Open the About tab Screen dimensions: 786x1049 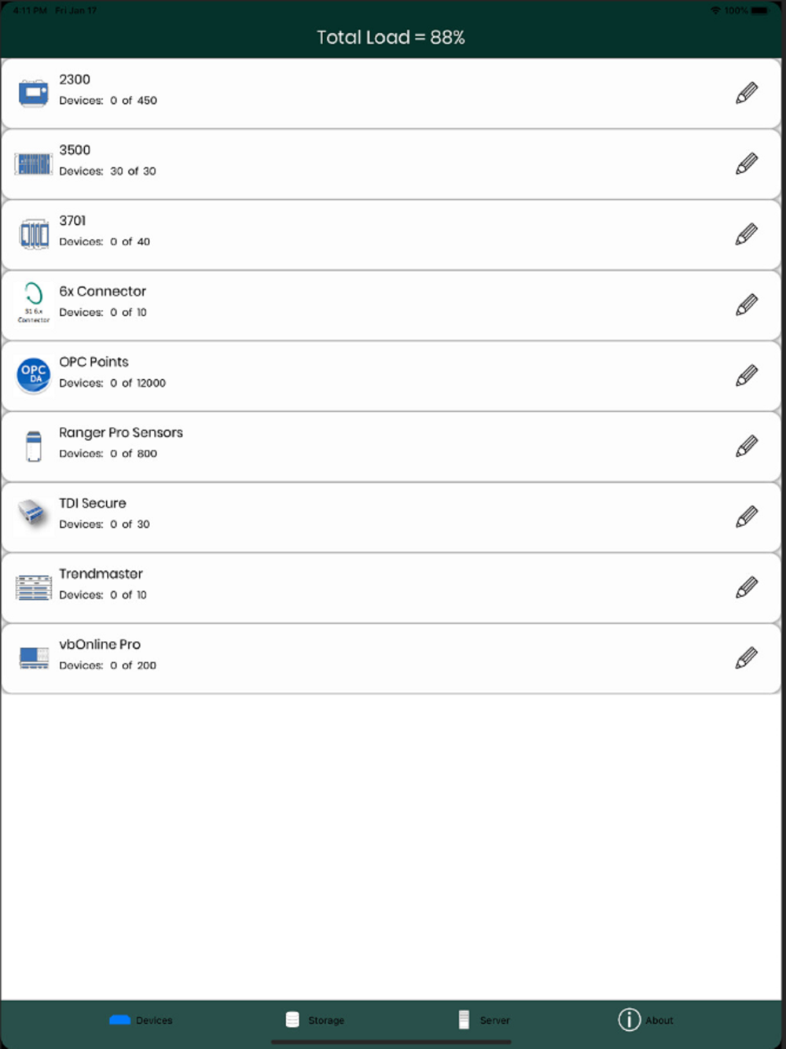pos(645,1020)
